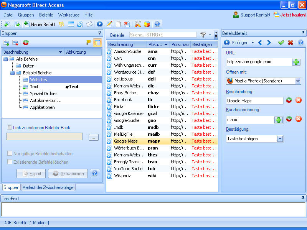Click the refresh groups icon in Gruppen panel
Screen dimensions: 307x230
pos(25,43)
